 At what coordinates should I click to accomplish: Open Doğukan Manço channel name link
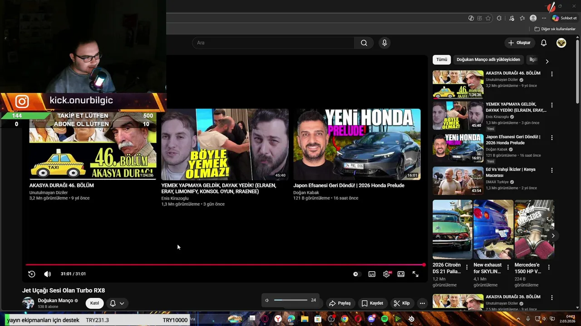[55, 301]
